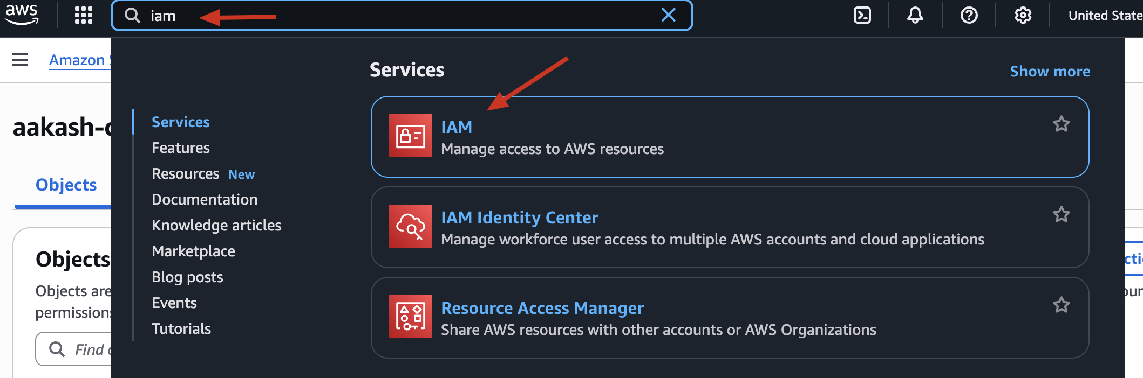Image resolution: width=1143 pixels, height=378 pixels.
Task: Click the Show more link
Action: [x=1050, y=71]
